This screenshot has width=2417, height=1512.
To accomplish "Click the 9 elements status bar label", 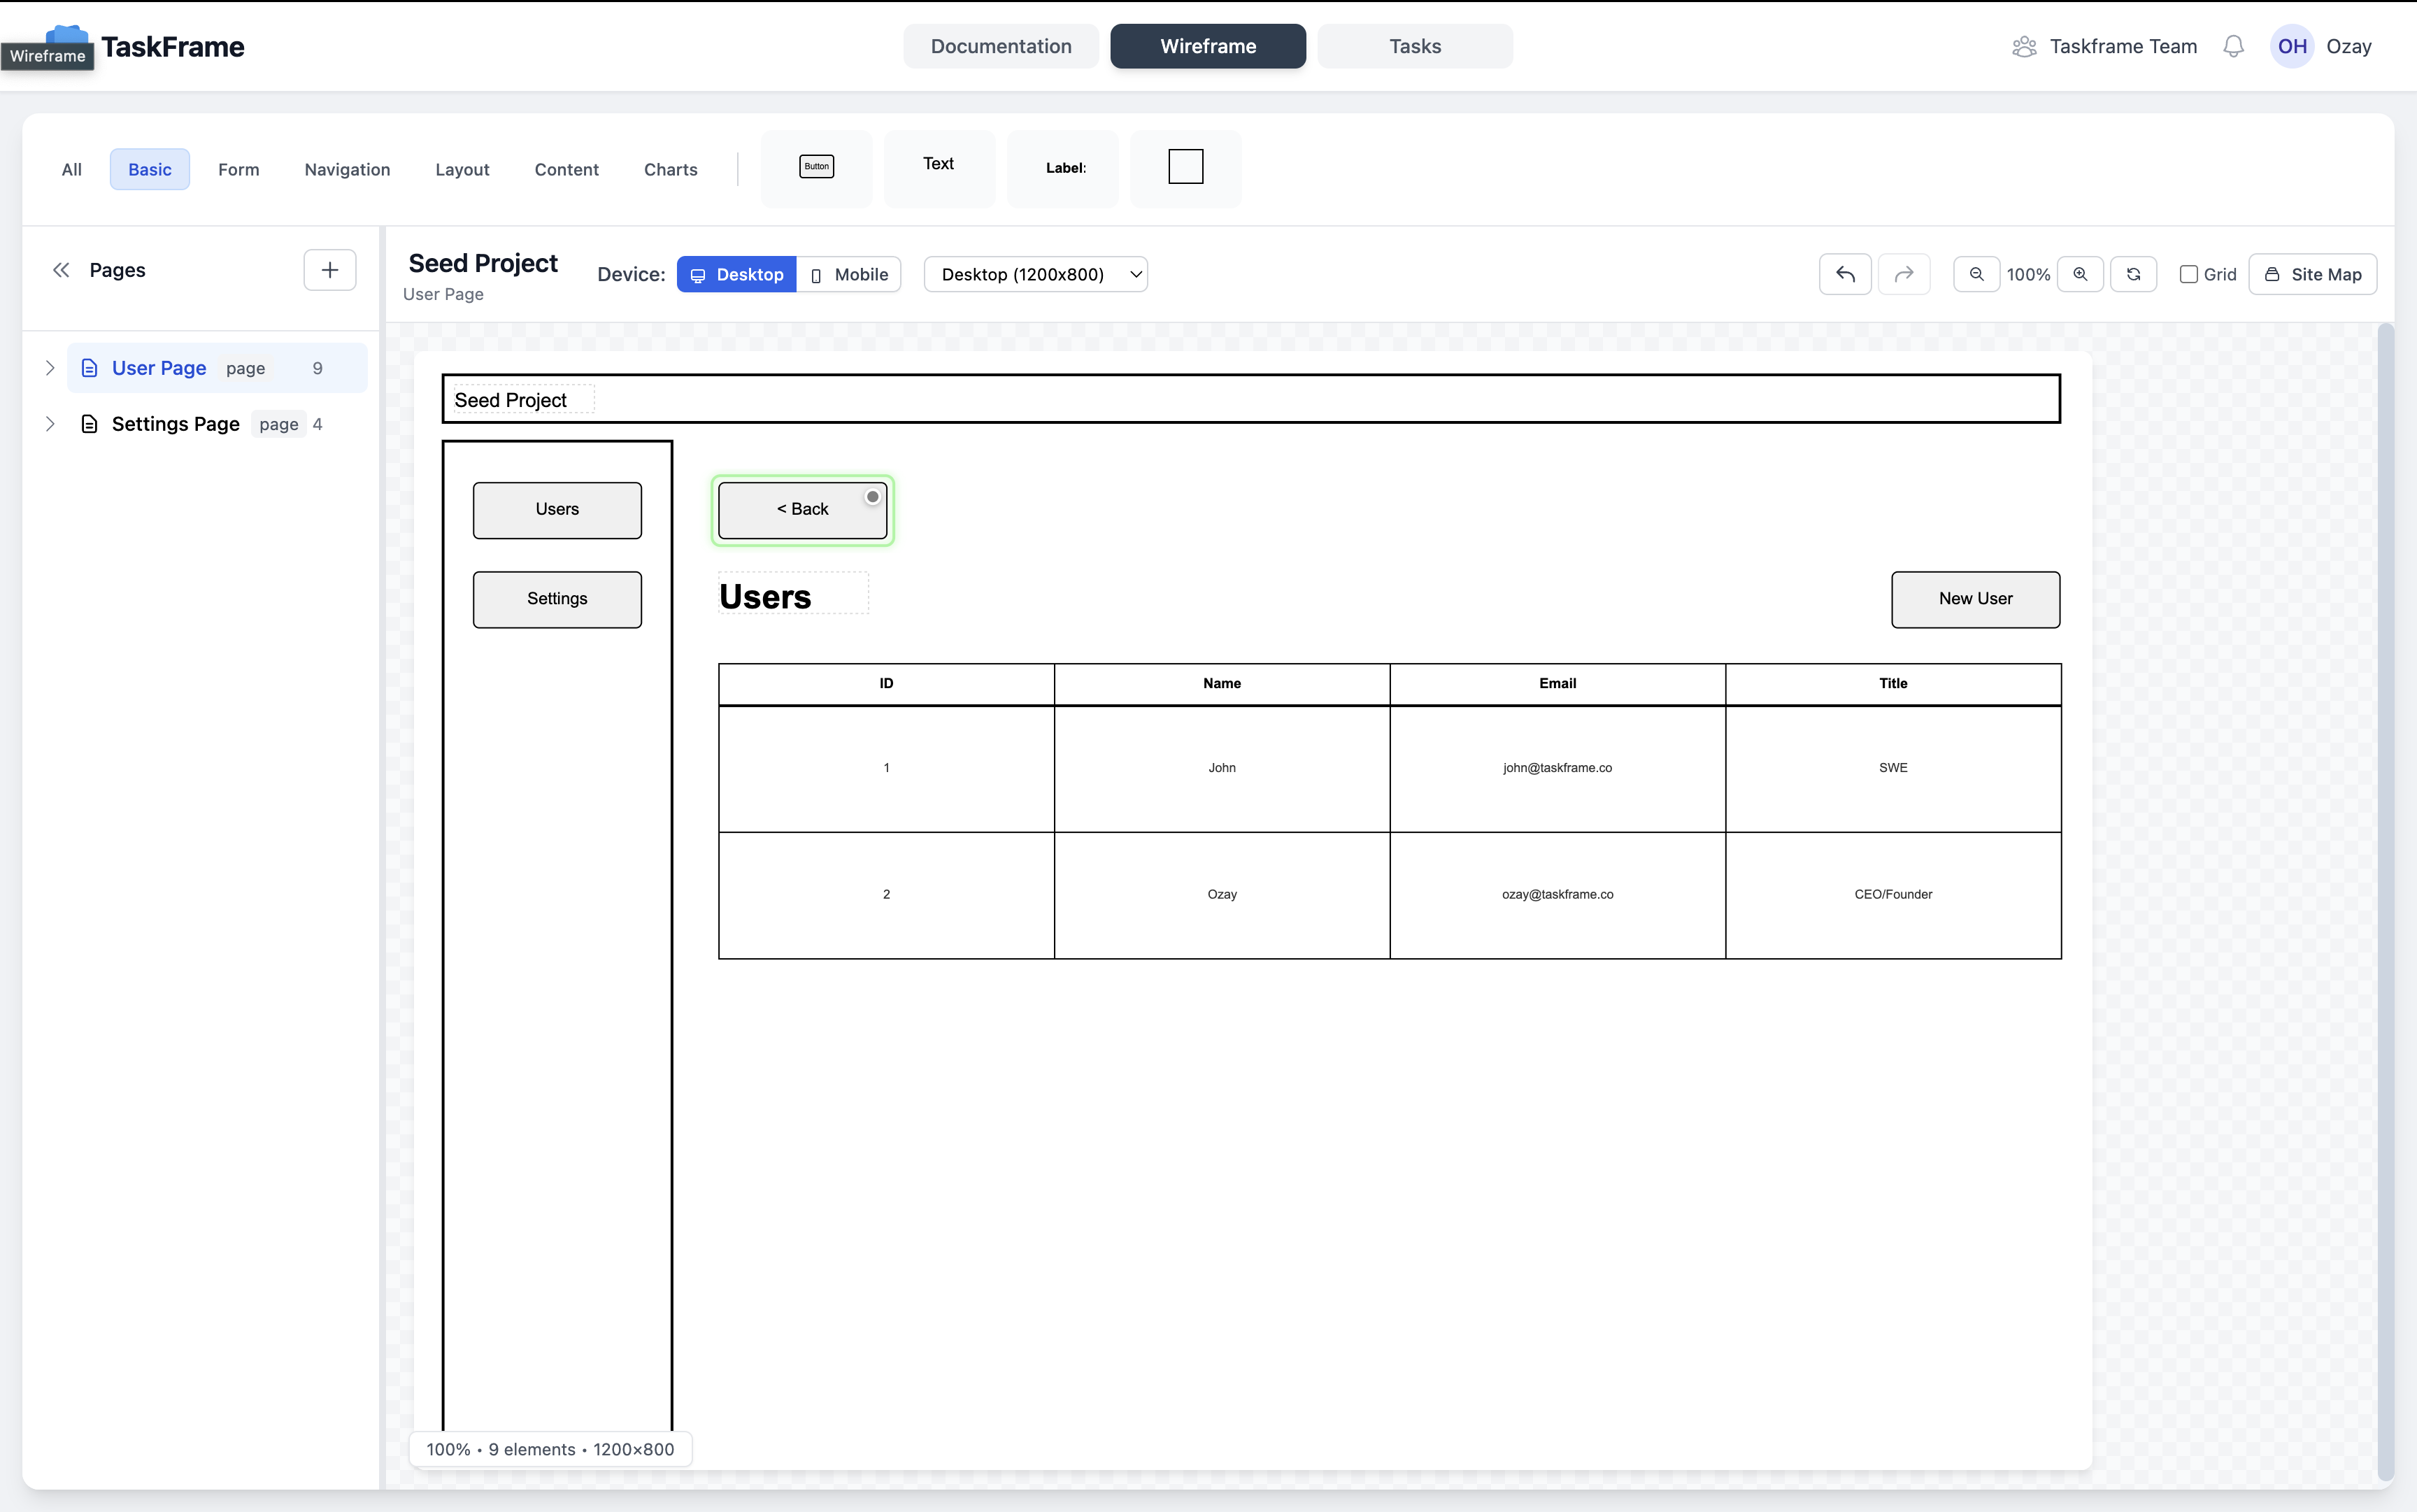I will pyautogui.click(x=532, y=1449).
